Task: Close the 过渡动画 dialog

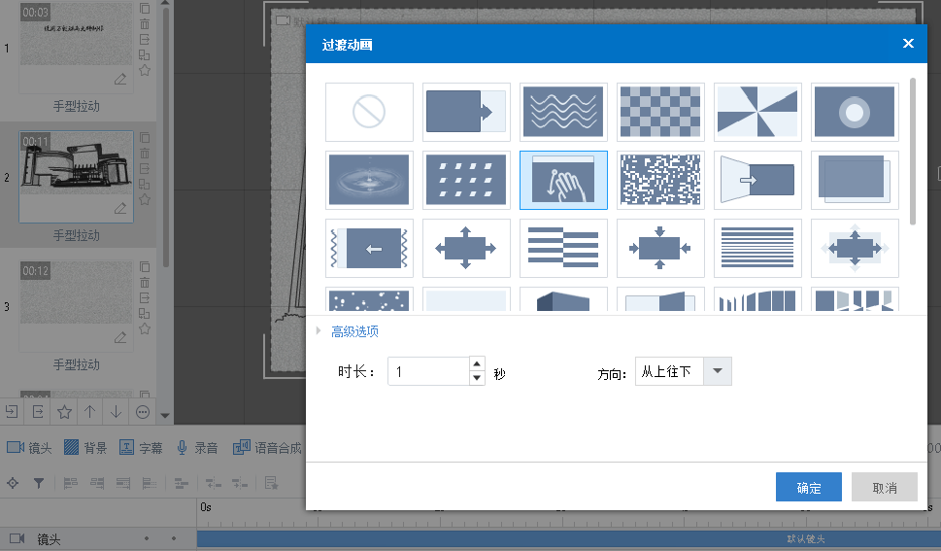Action: click(908, 44)
